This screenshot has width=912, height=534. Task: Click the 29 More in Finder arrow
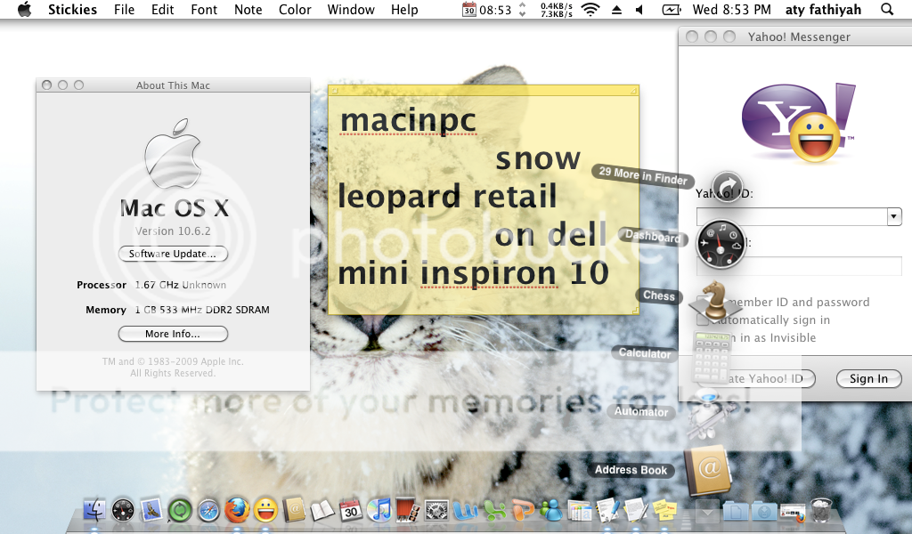[x=727, y=187]
